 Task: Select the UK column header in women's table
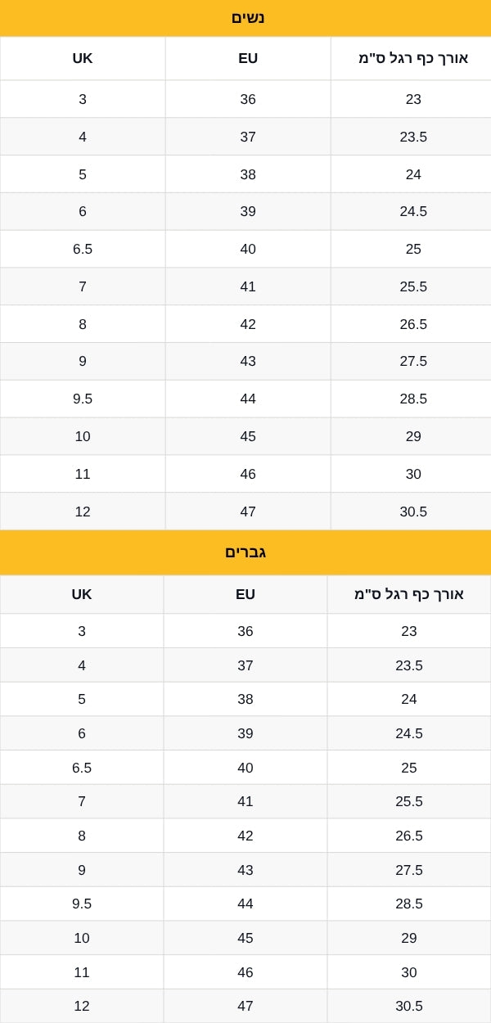[83, 58]
